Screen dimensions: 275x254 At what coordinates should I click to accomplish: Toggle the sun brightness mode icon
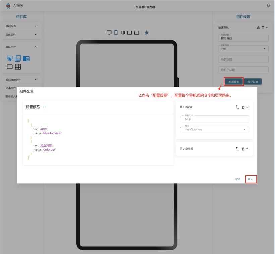point(147,33)
